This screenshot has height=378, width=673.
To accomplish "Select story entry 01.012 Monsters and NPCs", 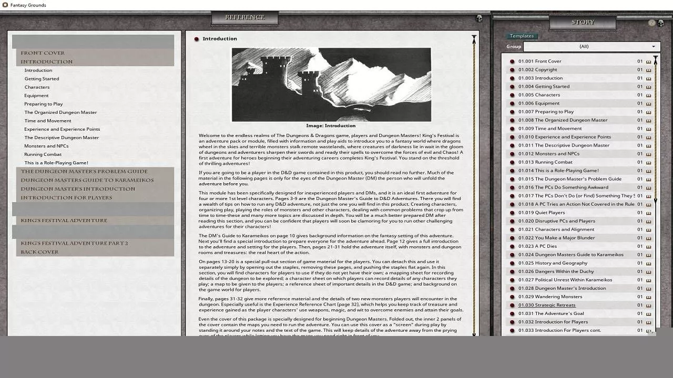I will tap(549, 154).
